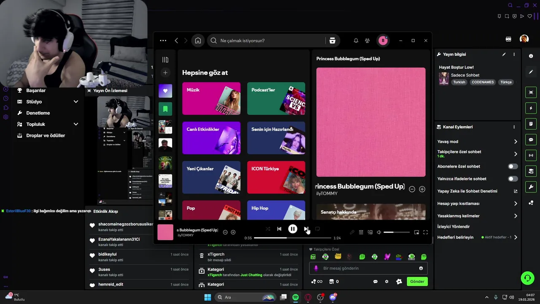Open Canlı Etkinlikler card
Image resolution: width=540 pixels, height=304 pixels.
tap(211, 138)
